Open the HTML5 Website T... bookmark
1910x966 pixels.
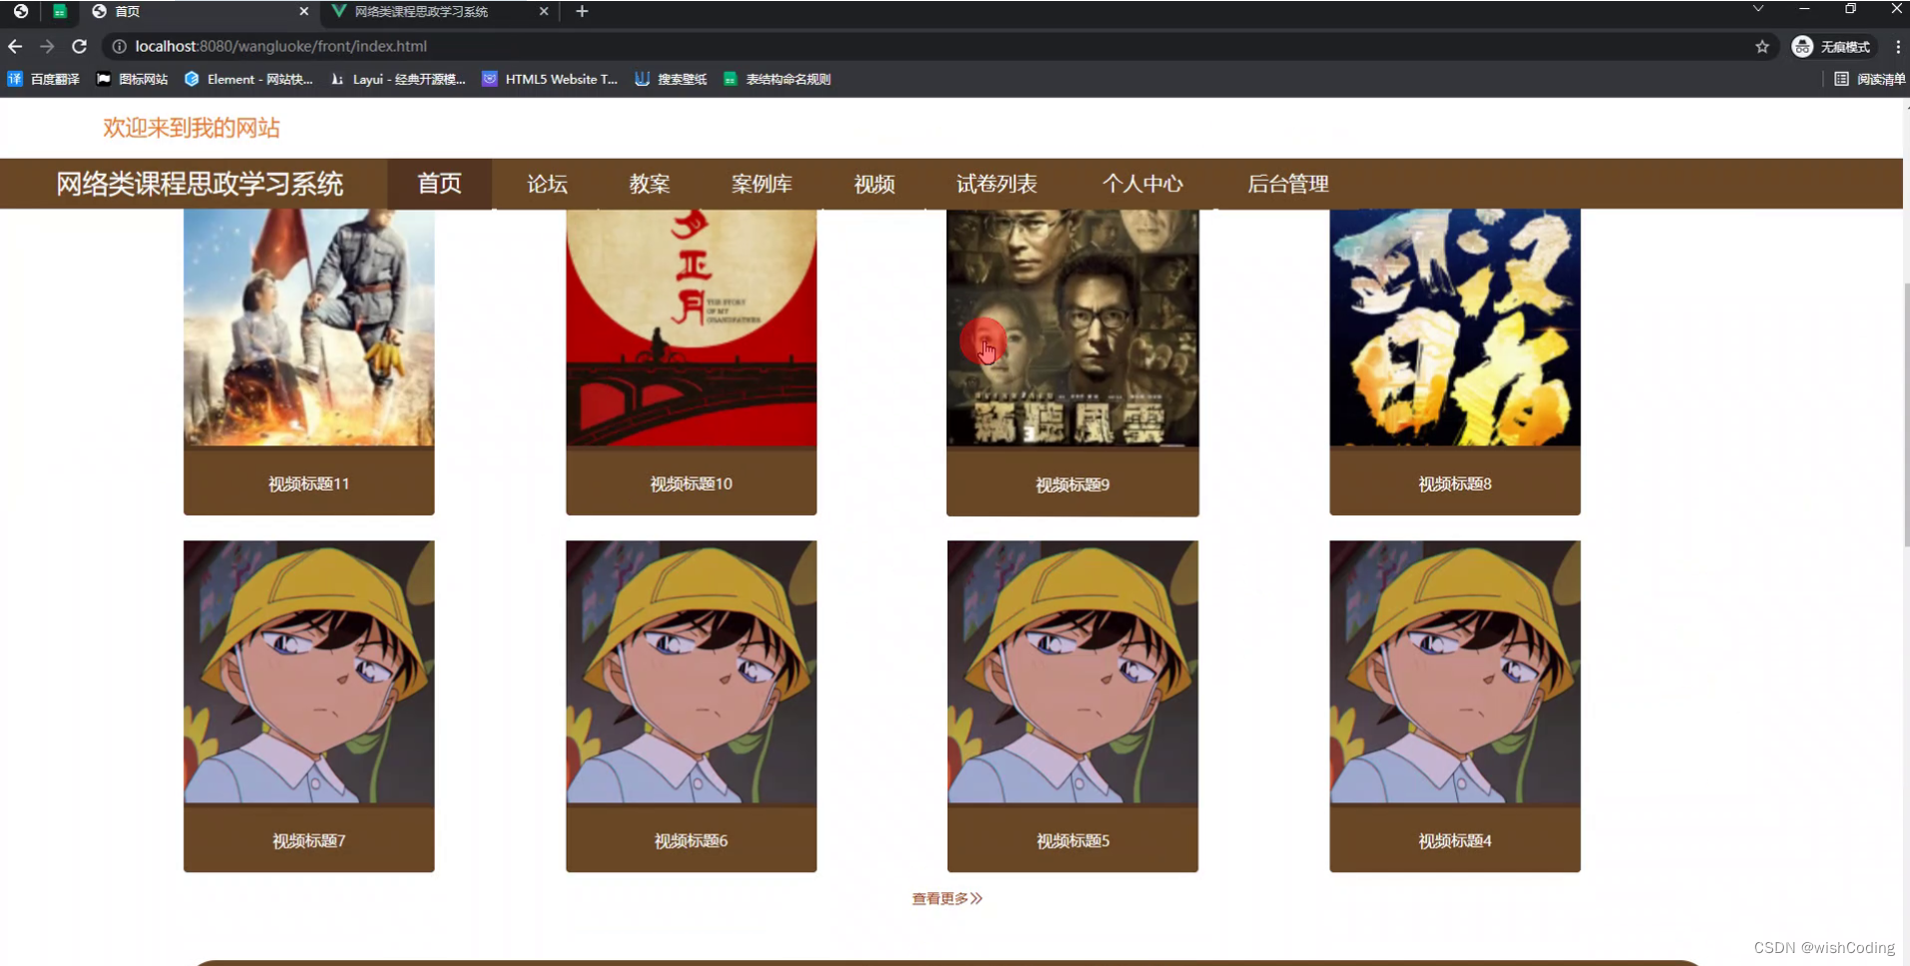tap(550, 79)
